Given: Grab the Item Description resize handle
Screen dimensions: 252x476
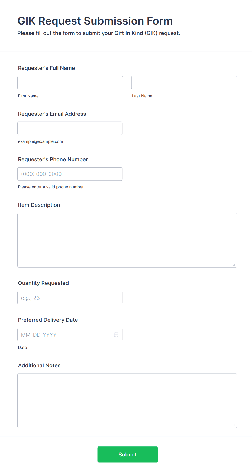Looking at the screenshot, I should click(x=234, y=265).
